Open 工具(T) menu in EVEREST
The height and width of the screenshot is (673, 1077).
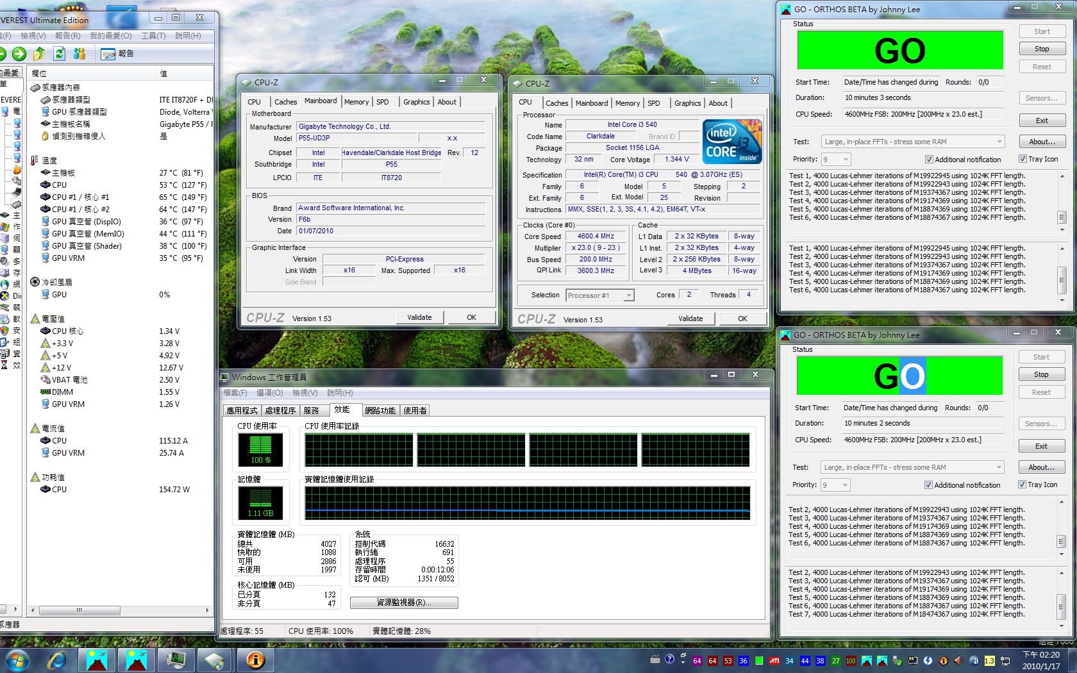[153, 36]
